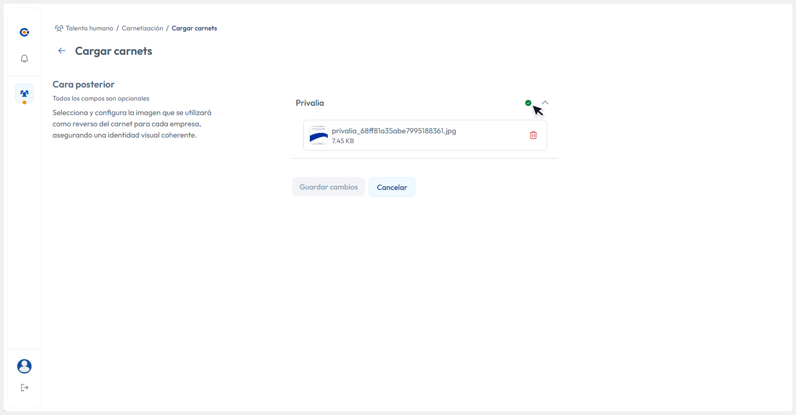The height and width of the screenshot is (415, 796).
Task: Click the Cara posterior heading
Action: click(x=83, y=85)
